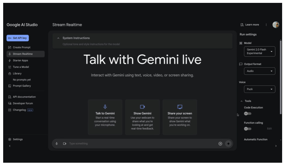Click the Show Gemini webcam card
This screenshot has height=165, width=285.
click(142, 117)
